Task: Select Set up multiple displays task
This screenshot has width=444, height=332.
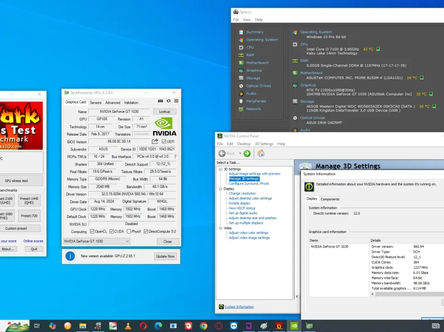Action: (x=246, y=223)
